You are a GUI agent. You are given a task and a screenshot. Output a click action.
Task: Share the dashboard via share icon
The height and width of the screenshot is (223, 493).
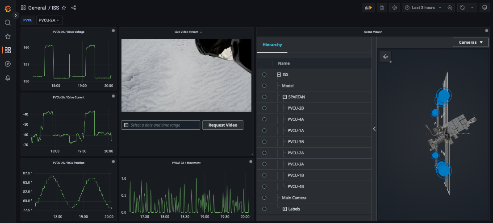74,8
